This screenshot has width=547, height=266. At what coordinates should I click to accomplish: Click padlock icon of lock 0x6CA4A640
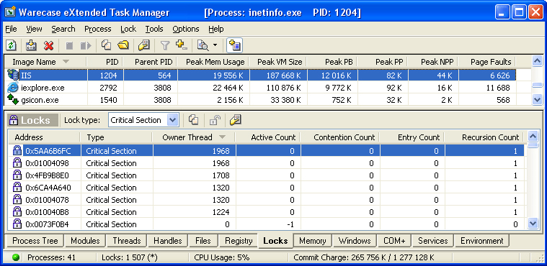coord(17,188)
